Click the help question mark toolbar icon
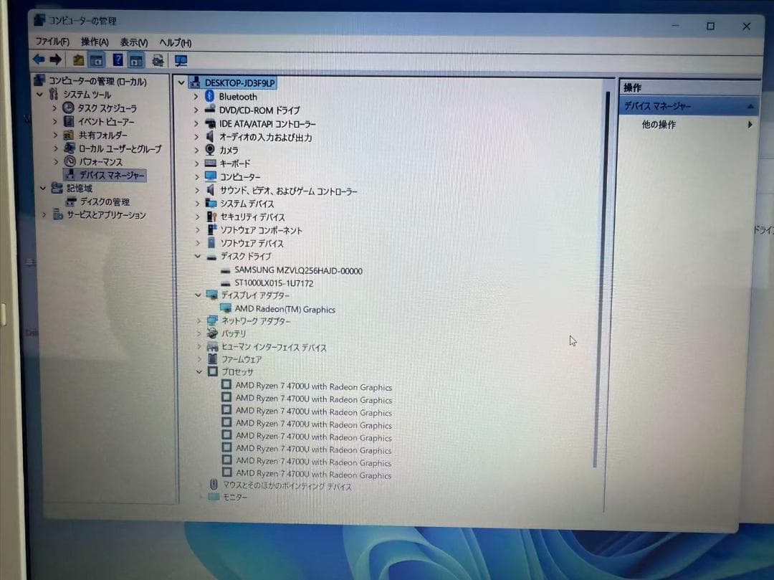This screenshot has width=774, height=580. pyautogui.click(x=117, y=59)
